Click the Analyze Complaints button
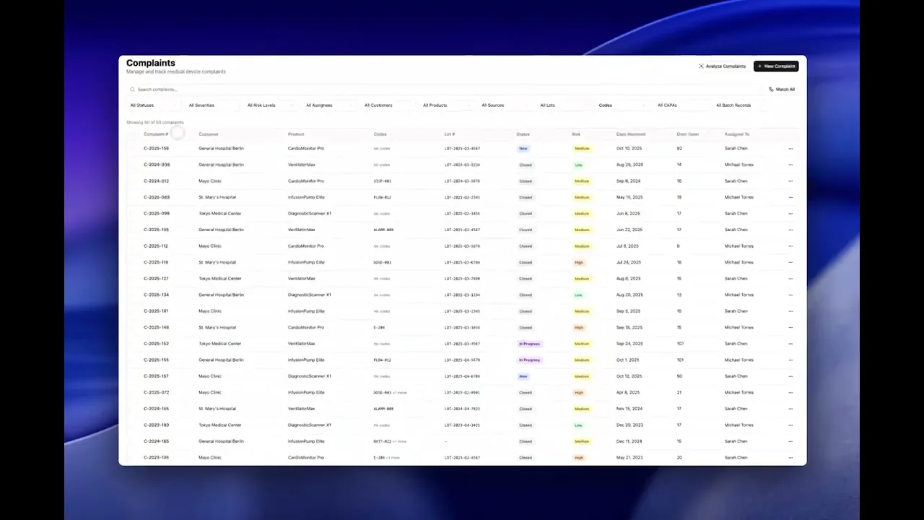The width and height of the screenshot is (924, 520). pos(722,66)
